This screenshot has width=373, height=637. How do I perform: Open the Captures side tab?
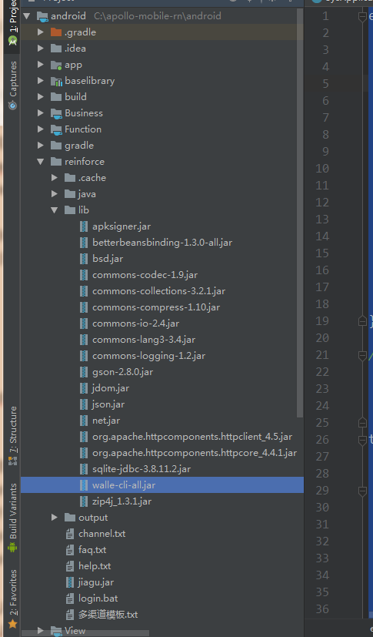click(13, 85)
